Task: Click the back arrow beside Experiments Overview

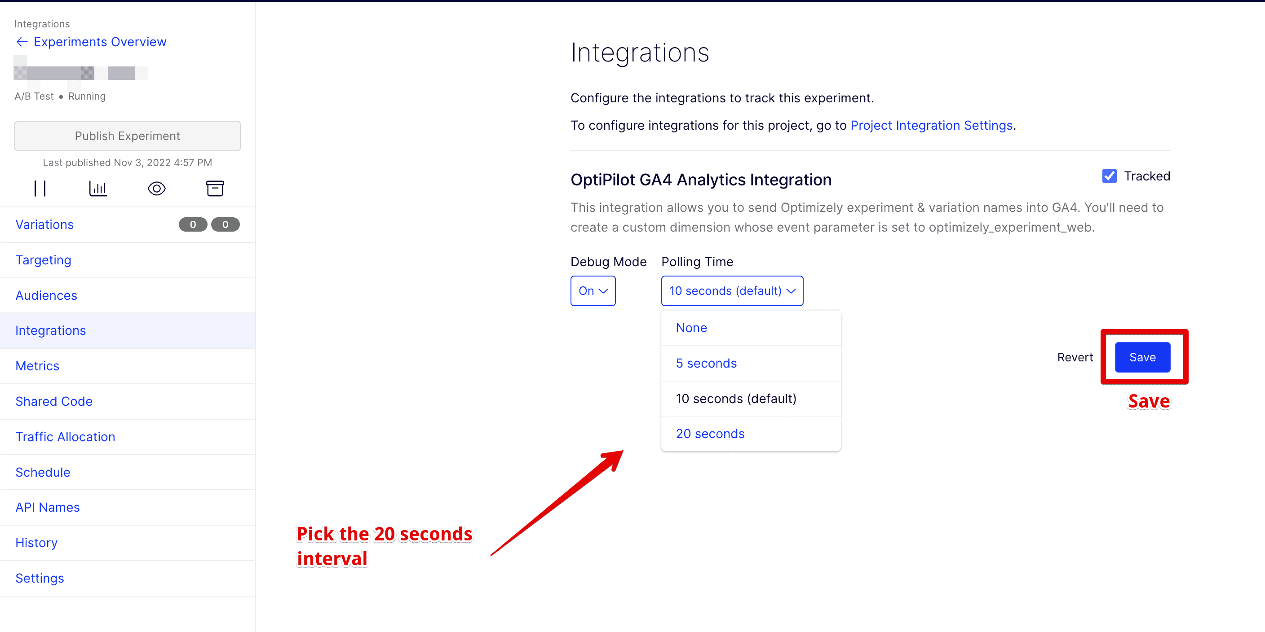Action: click(22, 42)
